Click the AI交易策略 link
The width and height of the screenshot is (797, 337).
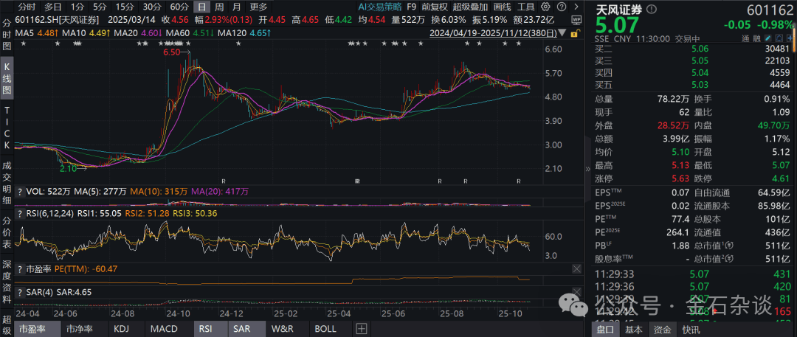379,7
